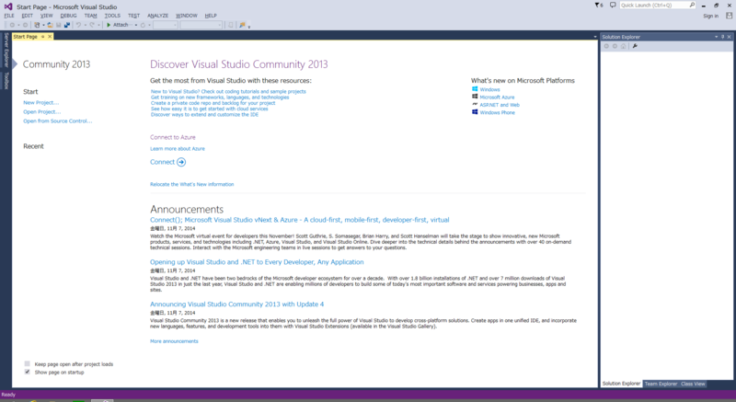736x402 pixels.
Task: Open the Attach button dropdown arrow
Action: pos(136,25)
